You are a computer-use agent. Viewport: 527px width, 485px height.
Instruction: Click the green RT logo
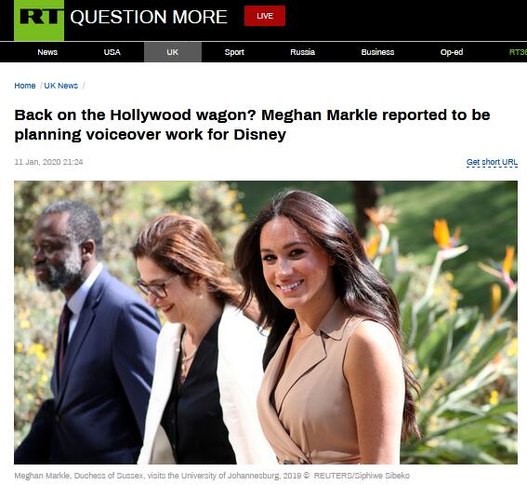[39, 20]
